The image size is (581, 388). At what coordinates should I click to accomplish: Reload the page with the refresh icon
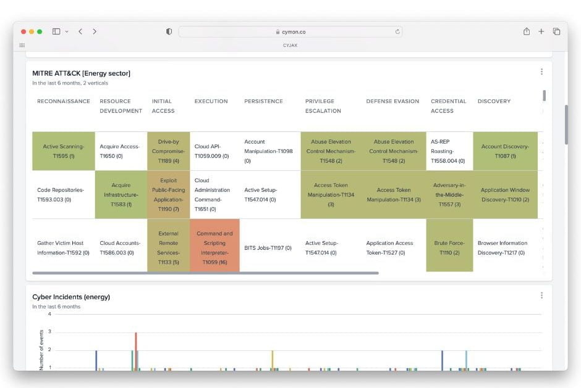(x=397, y=31)
